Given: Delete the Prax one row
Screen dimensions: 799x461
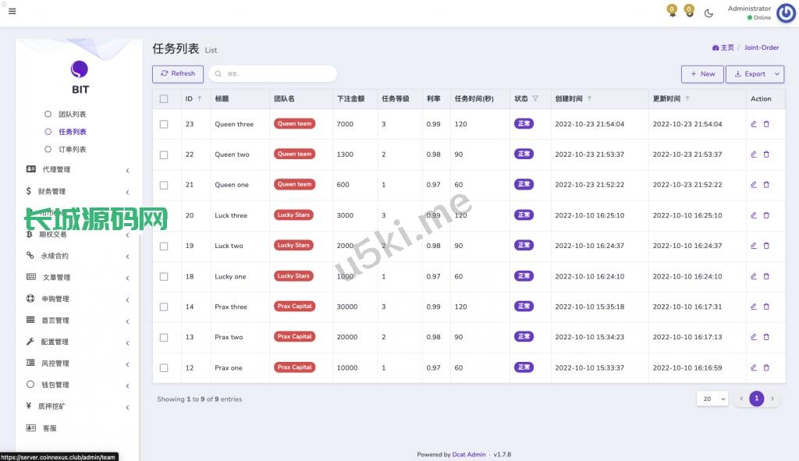Looking at the screenshot, I should [766, 367].
